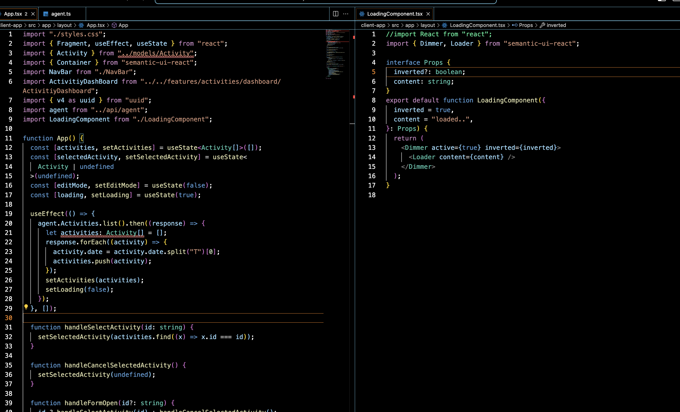Viewport: 680px width, 412px height.
Task: Click red error marker in overview ruler
Action: coord(354,37)
